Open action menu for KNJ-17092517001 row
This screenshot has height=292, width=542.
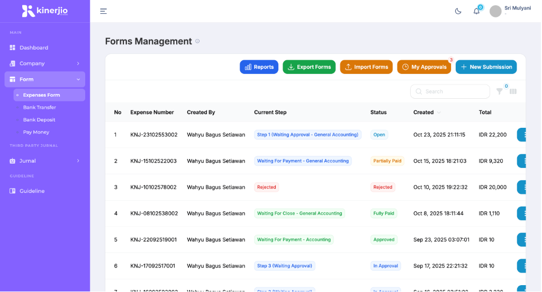coord(521,266)
